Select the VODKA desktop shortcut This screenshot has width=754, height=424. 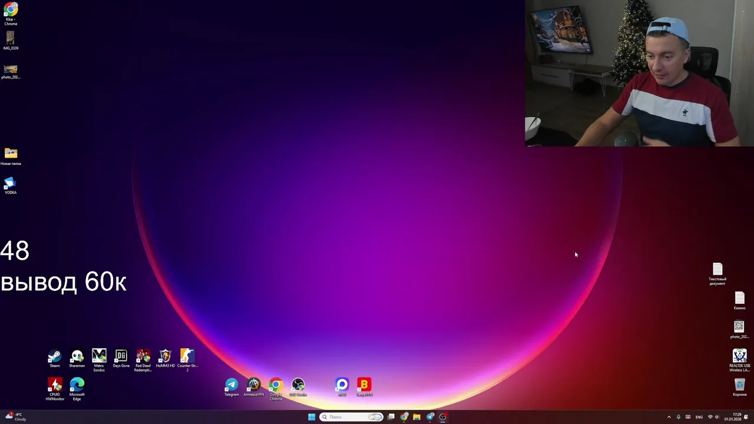click(11, 185)
